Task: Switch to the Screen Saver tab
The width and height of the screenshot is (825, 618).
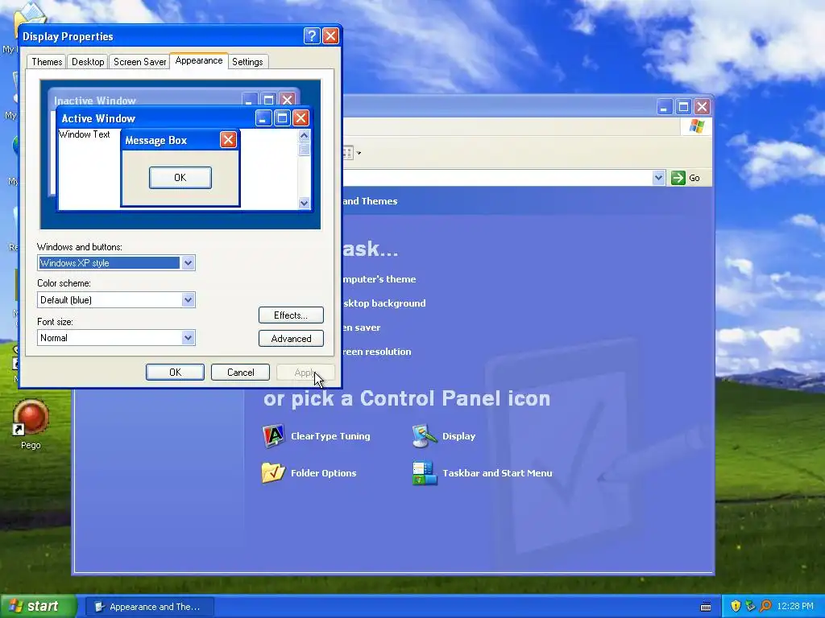Action: point(139,62)
